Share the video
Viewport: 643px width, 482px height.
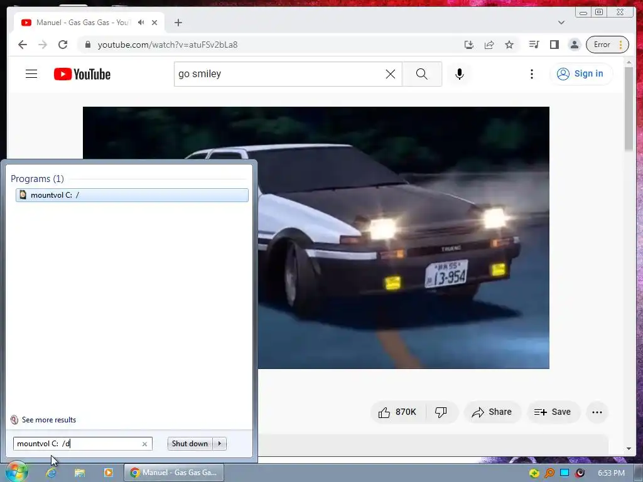pyautogui.click(x=492, y=412)
